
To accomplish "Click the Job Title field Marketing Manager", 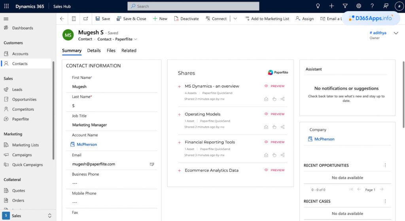I will tap(112, 125).
